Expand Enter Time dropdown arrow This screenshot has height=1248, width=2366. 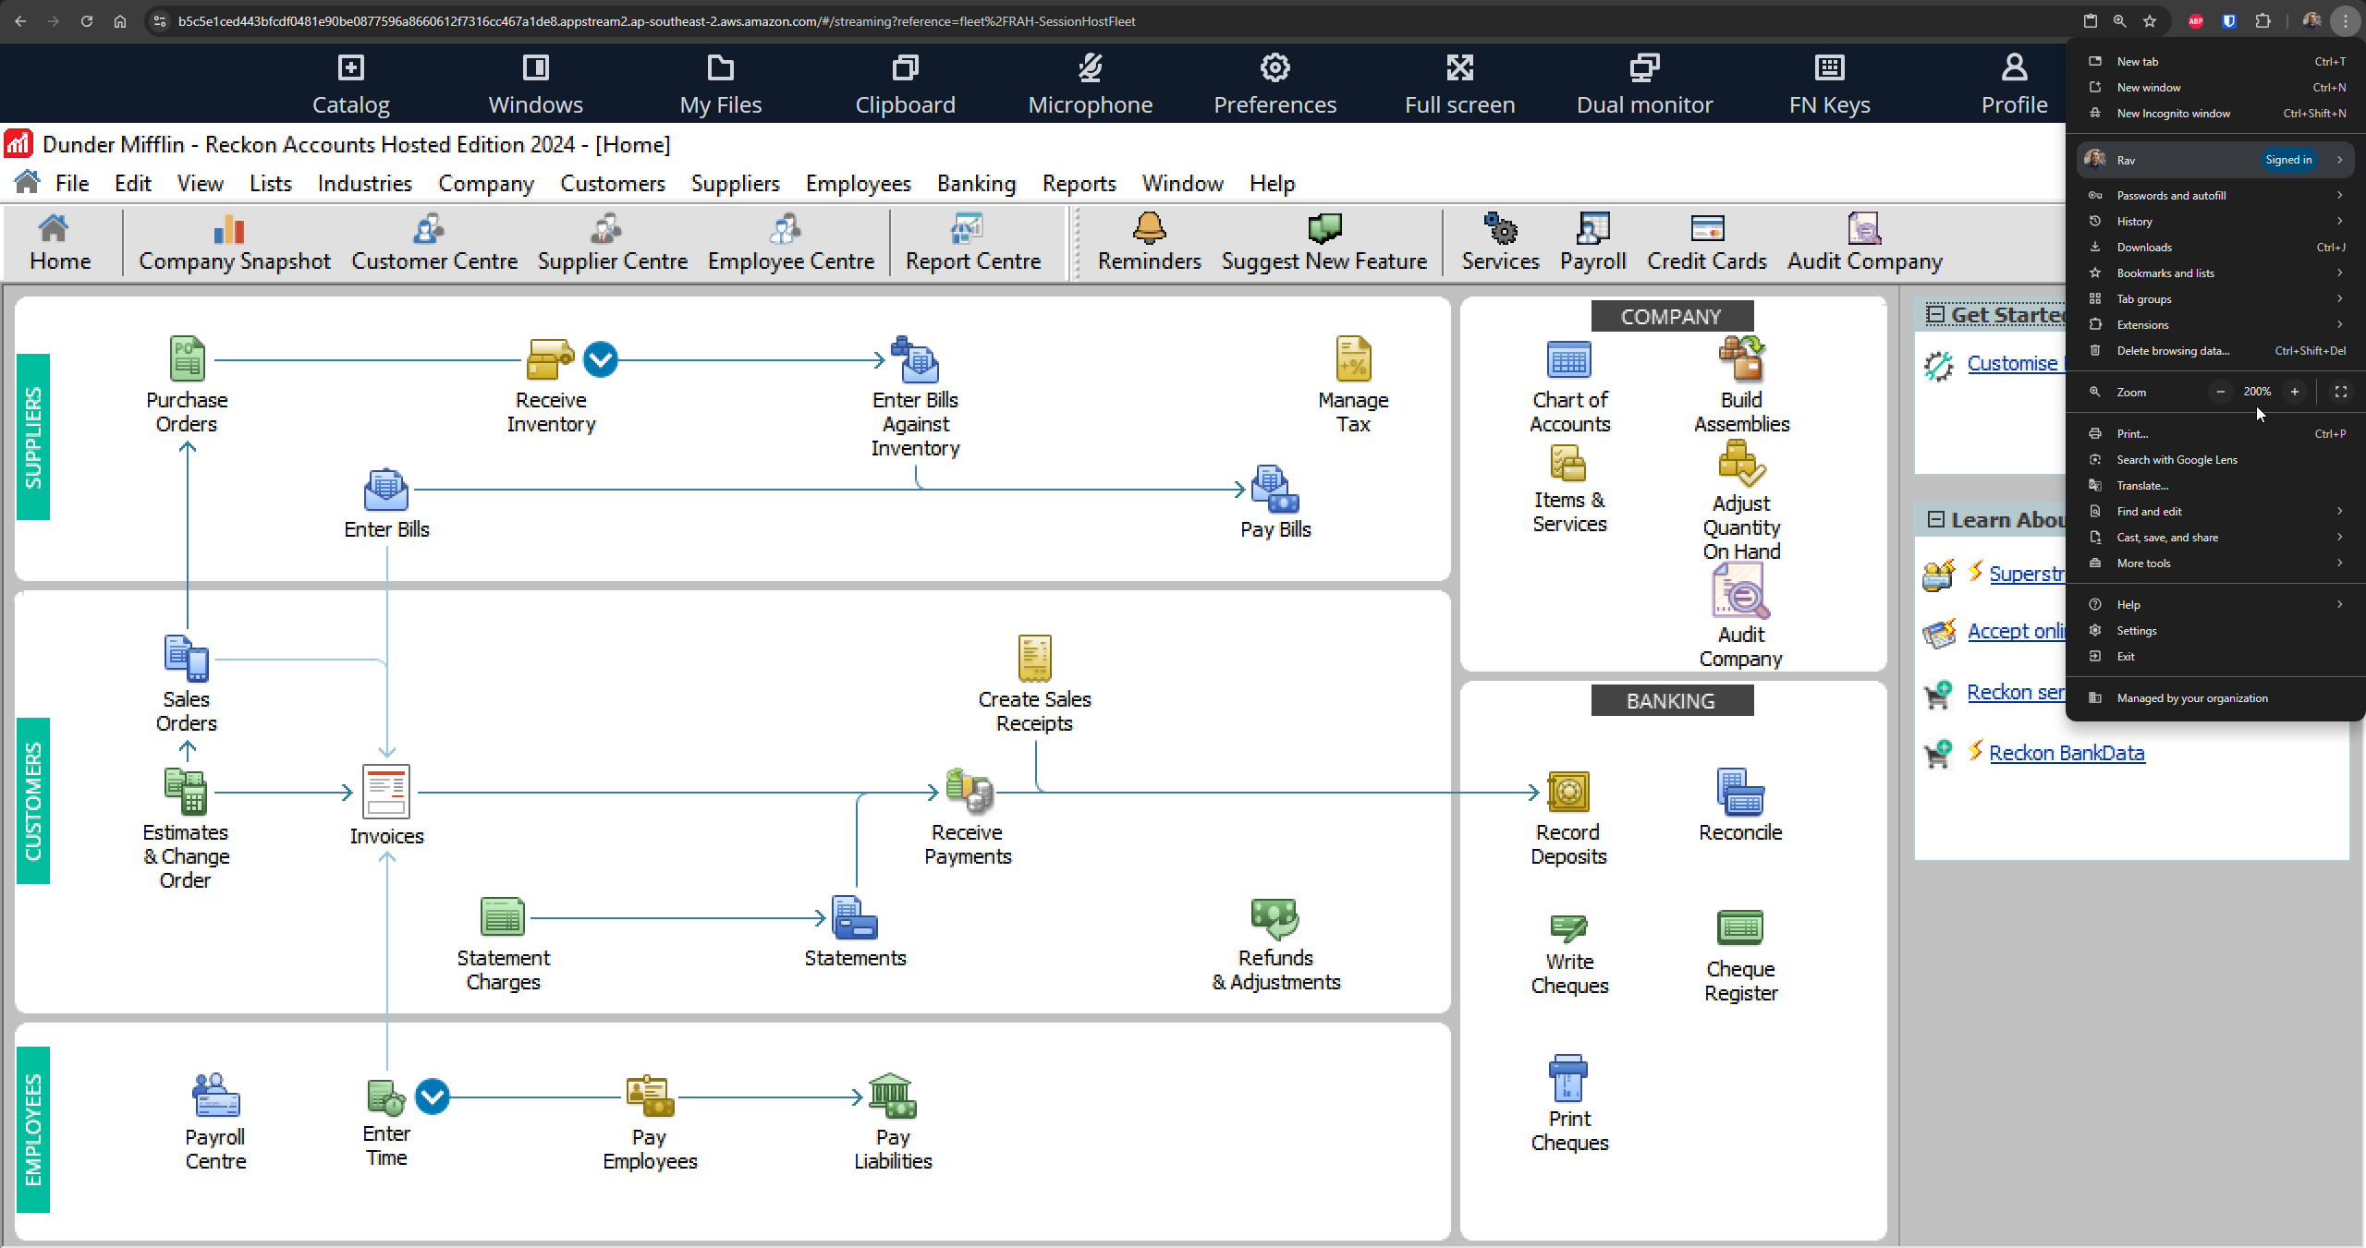point(432,1097)
